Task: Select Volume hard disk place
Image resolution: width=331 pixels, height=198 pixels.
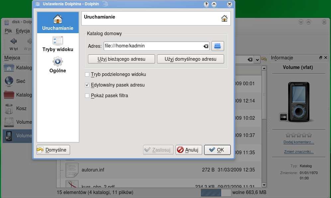Action: pos(18,122)
